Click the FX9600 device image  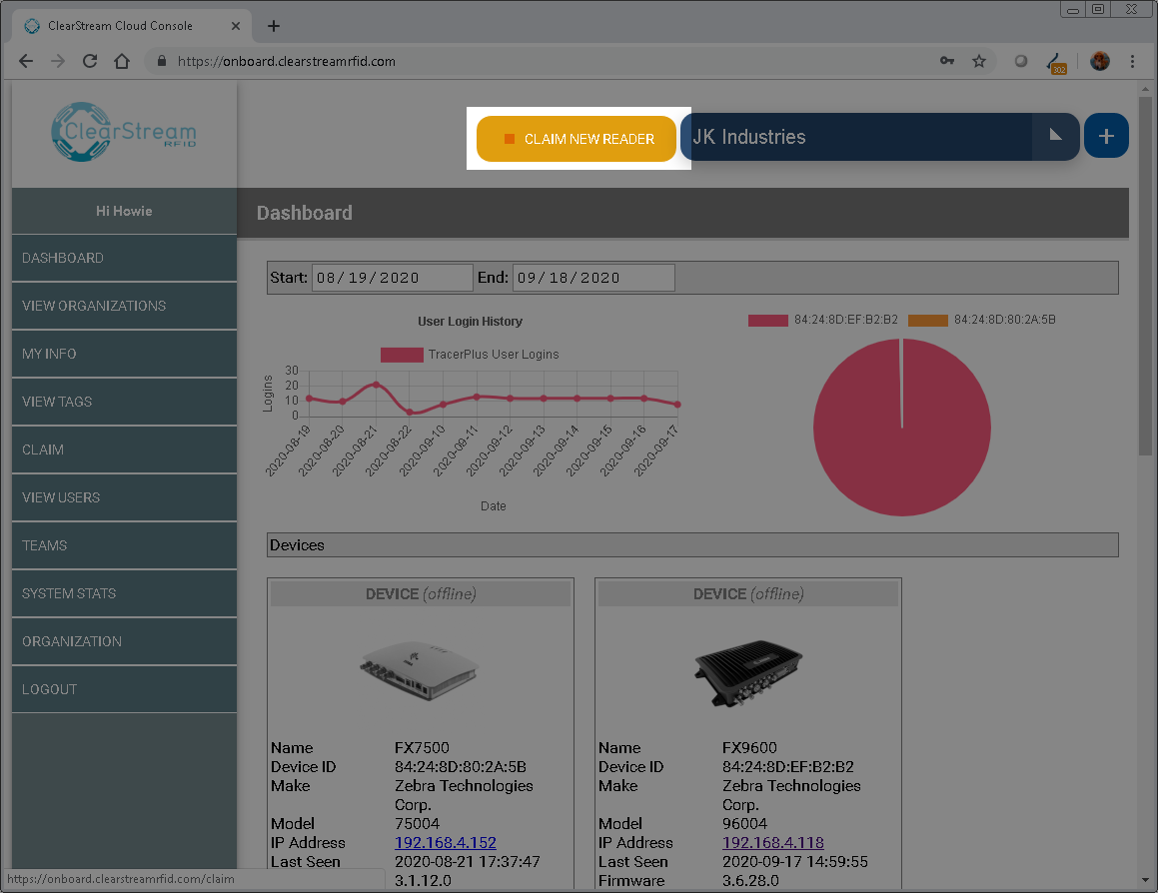click(x=748, y=673)
